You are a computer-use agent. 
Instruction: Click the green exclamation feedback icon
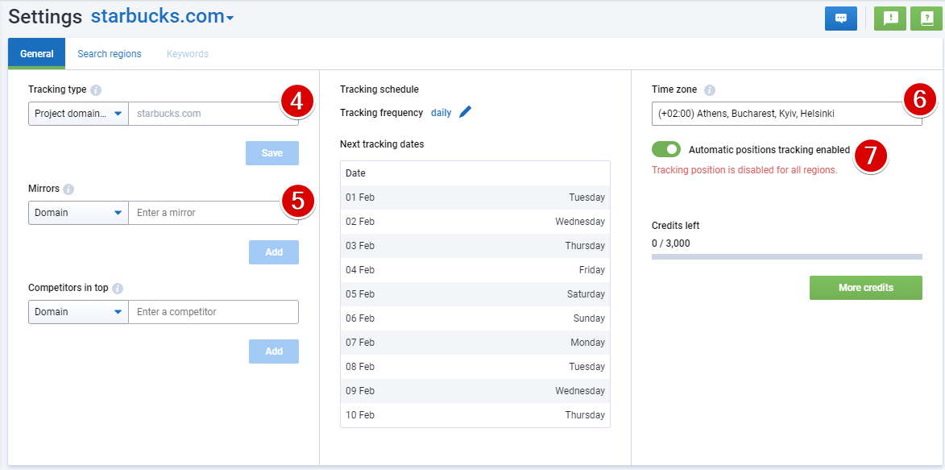[890, 19]
